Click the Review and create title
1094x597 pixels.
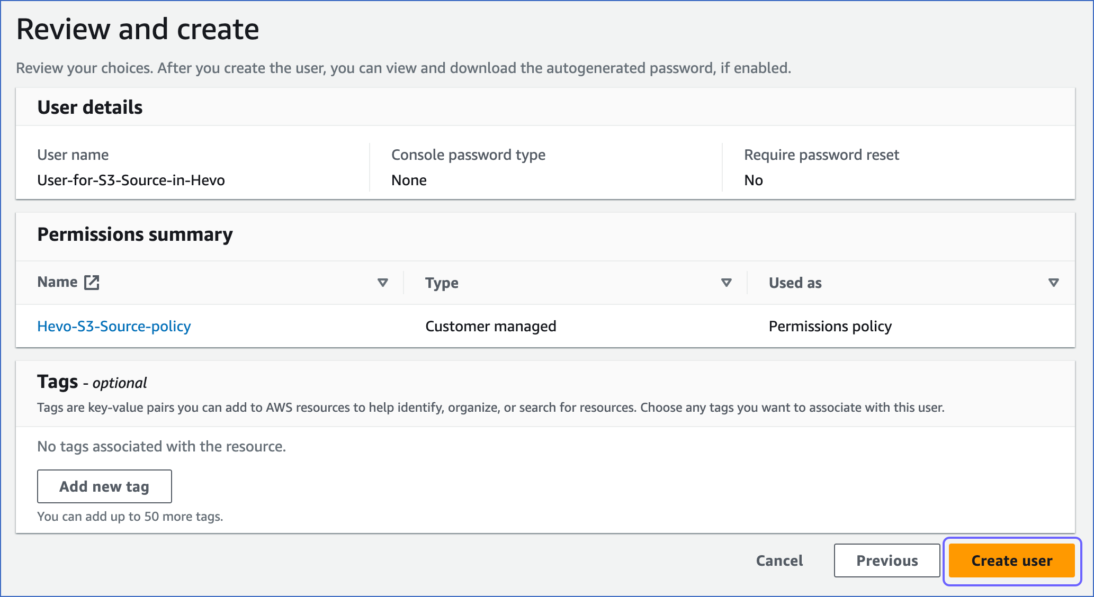pyautogui.click(x=138, y=29)
